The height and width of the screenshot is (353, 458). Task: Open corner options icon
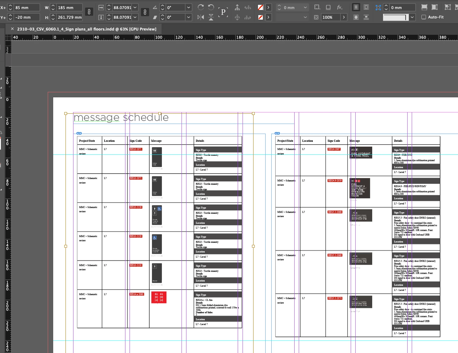(x=317, y=7)
